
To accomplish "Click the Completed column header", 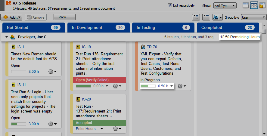I will point(212,27).
